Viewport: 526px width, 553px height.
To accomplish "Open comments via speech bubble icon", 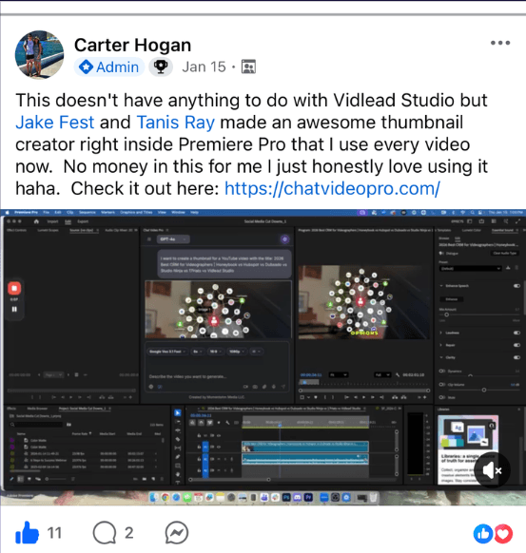I will click(105, 532).
